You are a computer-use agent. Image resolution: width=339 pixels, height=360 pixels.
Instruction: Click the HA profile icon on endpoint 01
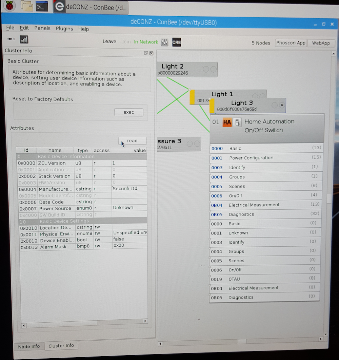coord(227,122)
